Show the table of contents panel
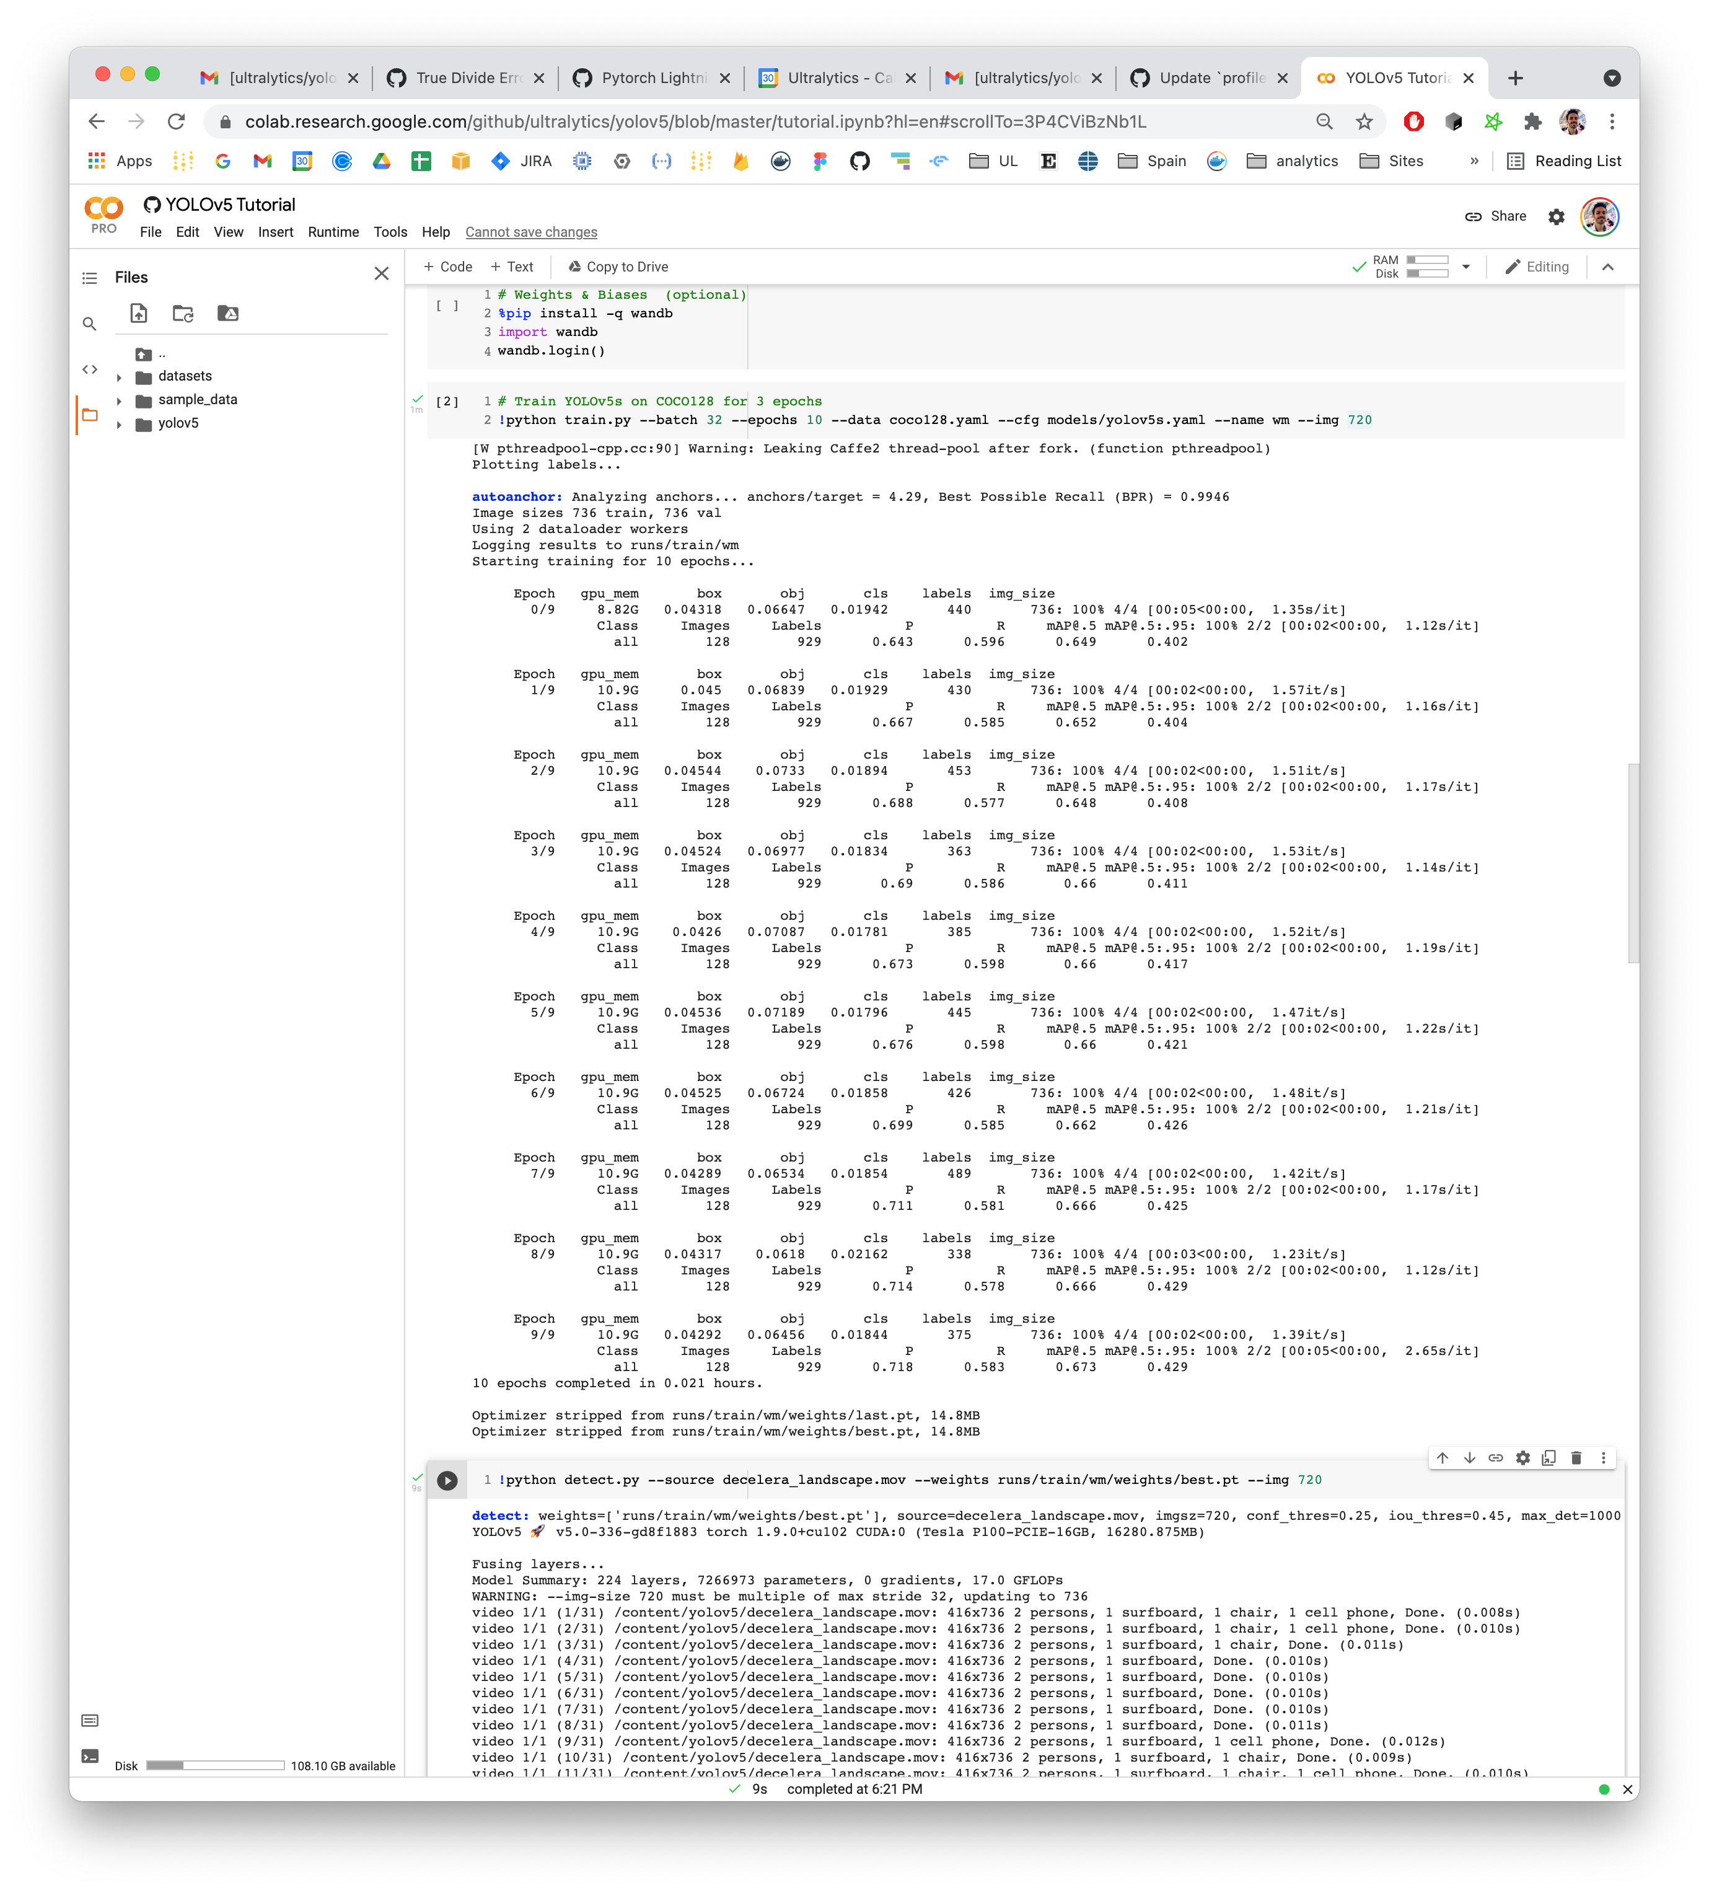The image size is (1709, 1893). 90,278
